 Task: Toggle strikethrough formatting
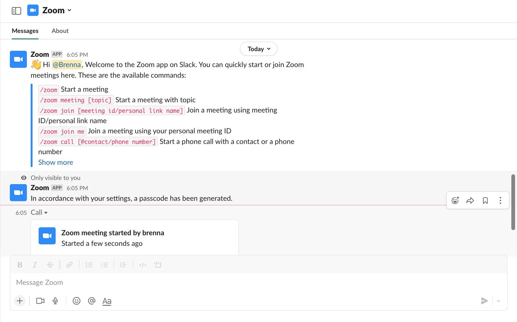coord(50,265)
